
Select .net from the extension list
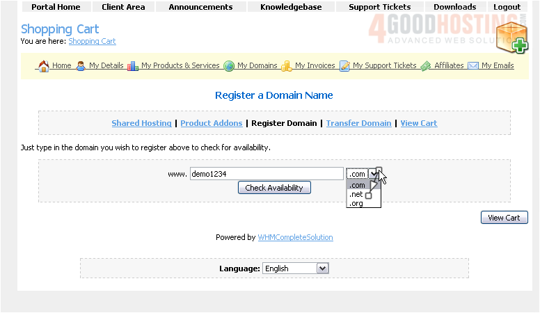coord(356,195)
